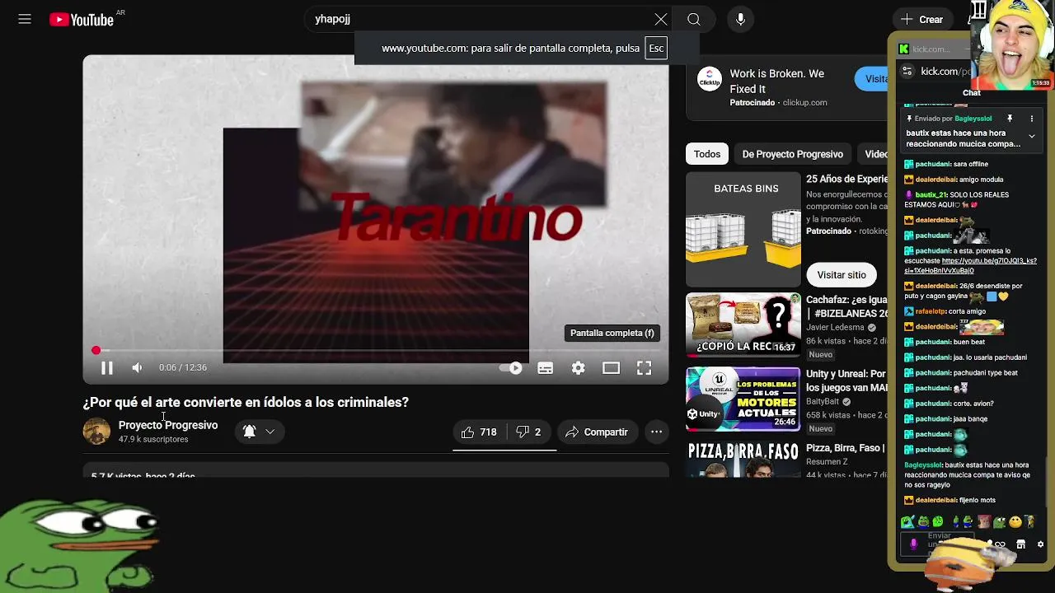This screenshot has width=1055, height=593.
Task: Pause the video with the pause button
Action: [x=107, y=368]
